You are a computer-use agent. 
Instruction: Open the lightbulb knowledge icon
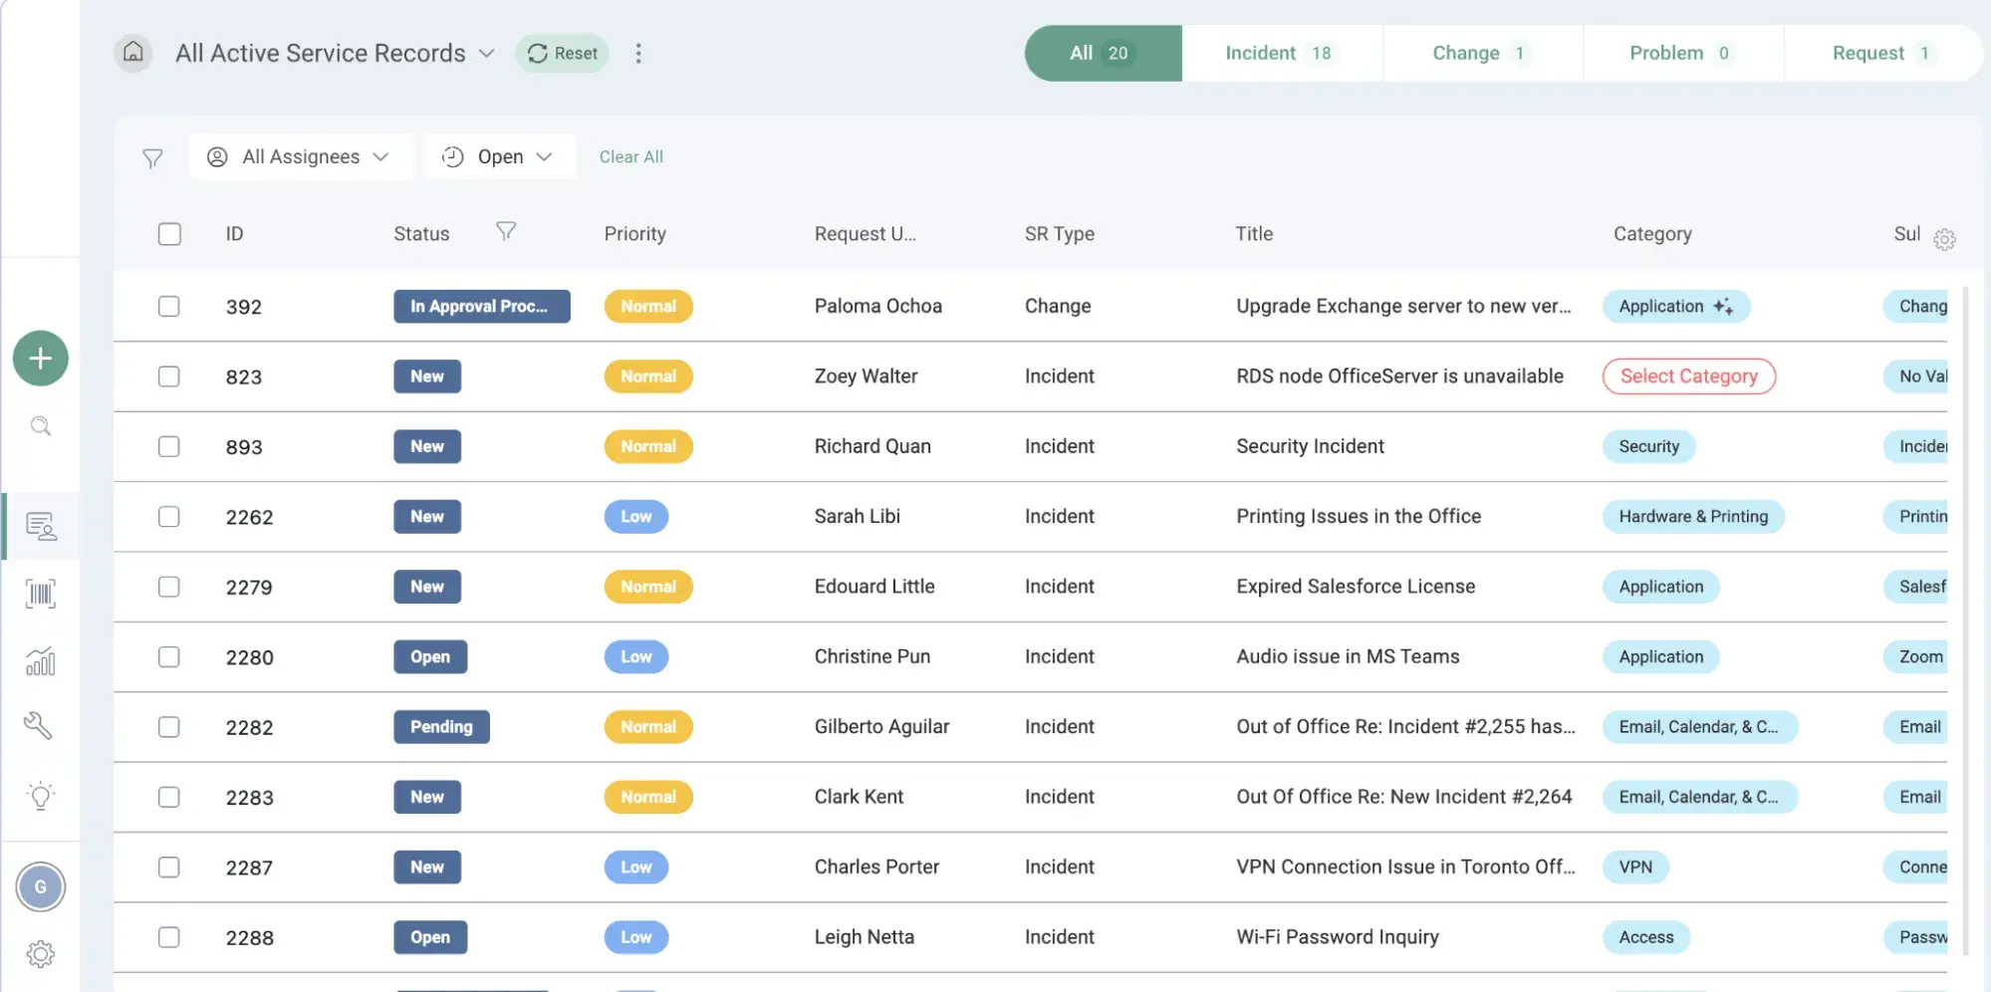40,796
